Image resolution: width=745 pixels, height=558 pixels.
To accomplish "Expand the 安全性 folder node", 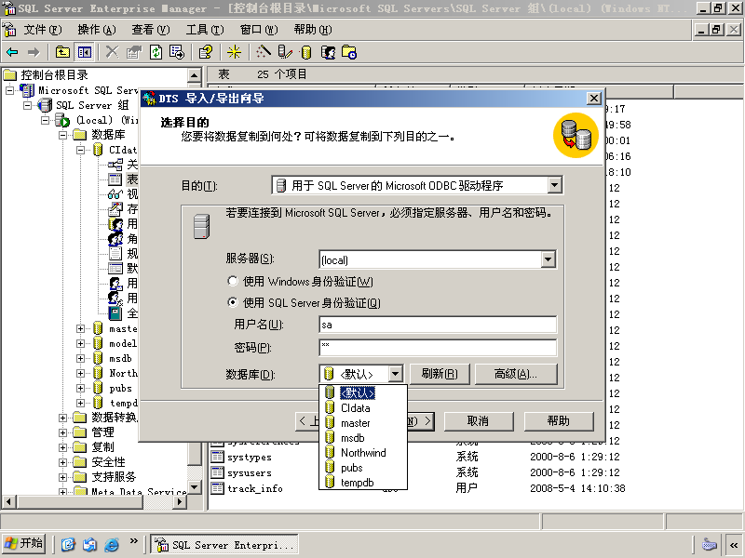I will click(x=62, y=462).
